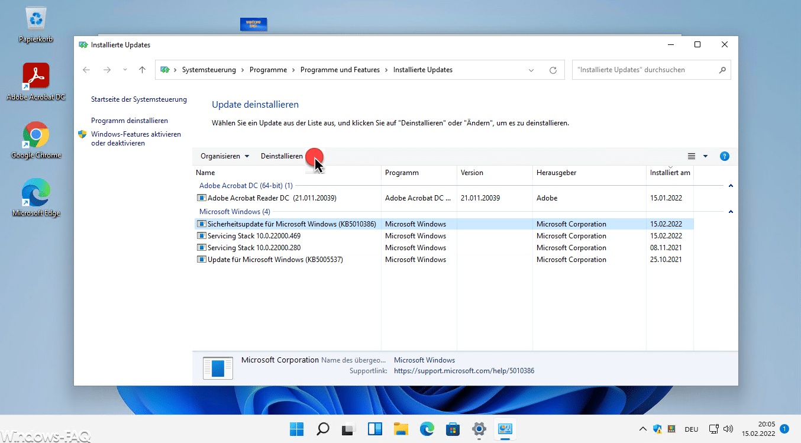The image size is (801, 443).
Task: Sort by the Herausgeber column header
Action: click(x=589, y=173)
